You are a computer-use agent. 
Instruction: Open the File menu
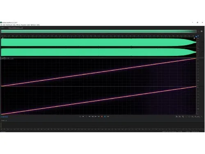(x=1, y=25)
